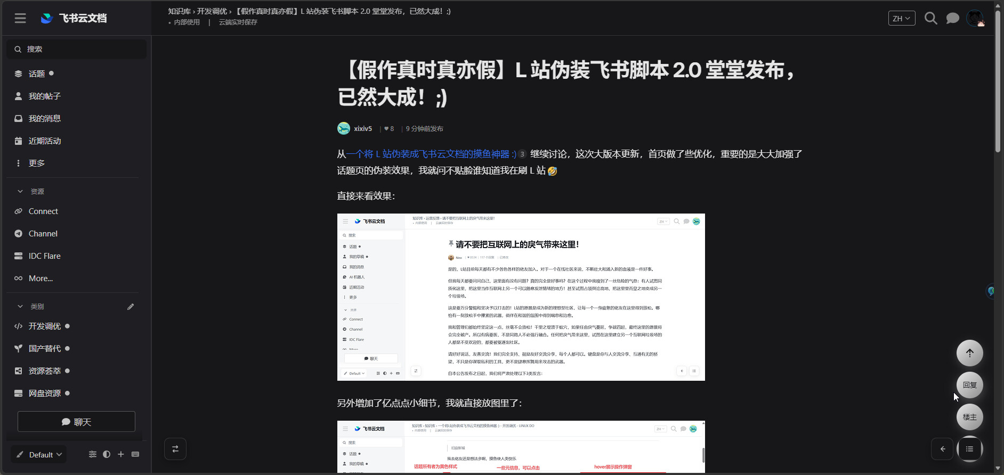1004x475 pixels.
Task: Click the plus icon in the sidebar footer
Action: click(121, 454)
